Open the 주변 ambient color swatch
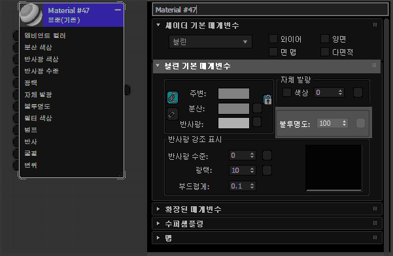The image size is (393, 256). point(233,94)
